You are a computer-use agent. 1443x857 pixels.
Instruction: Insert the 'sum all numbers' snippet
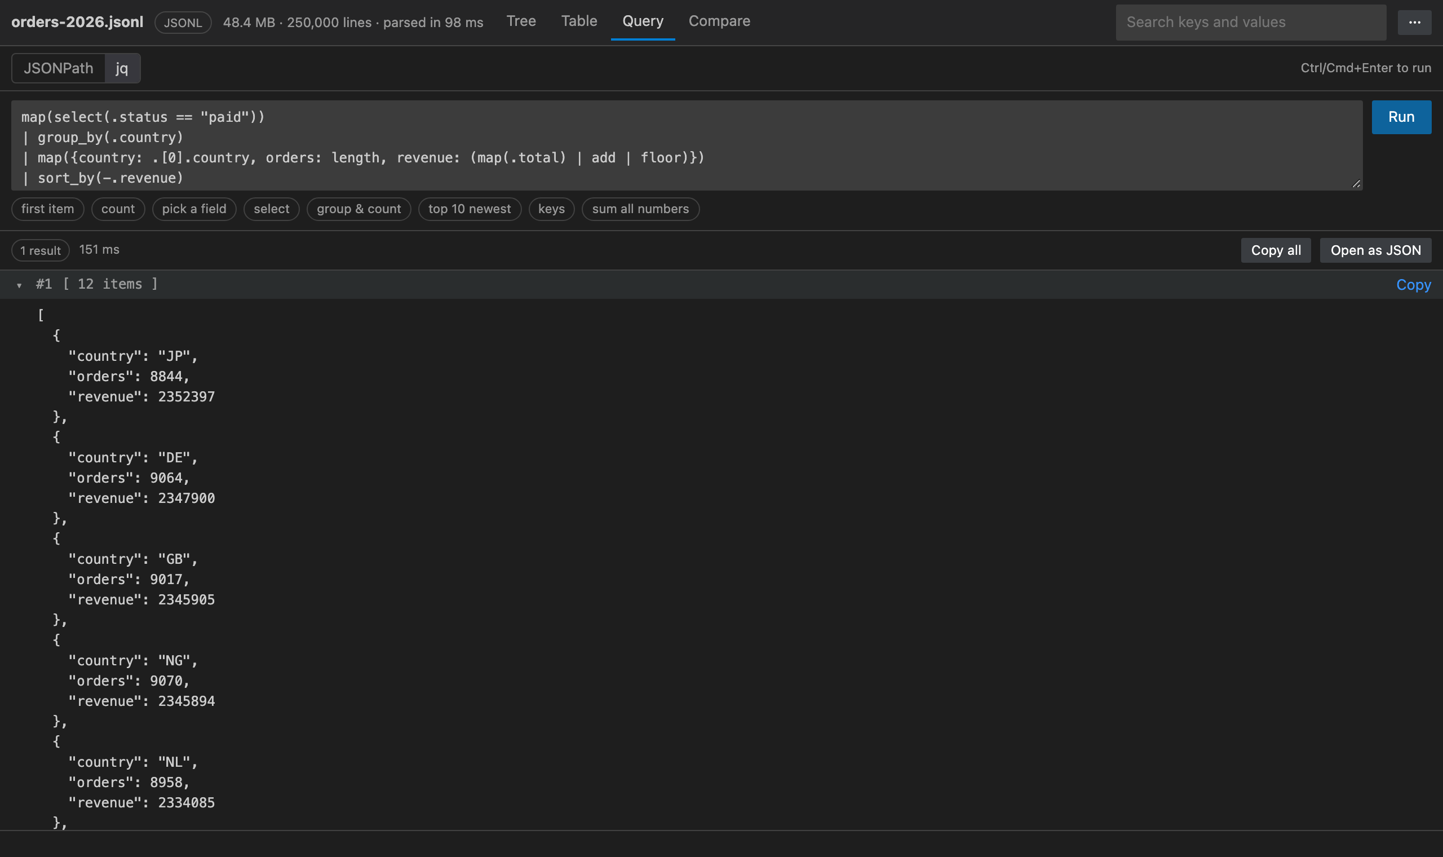tap(640, 209)
